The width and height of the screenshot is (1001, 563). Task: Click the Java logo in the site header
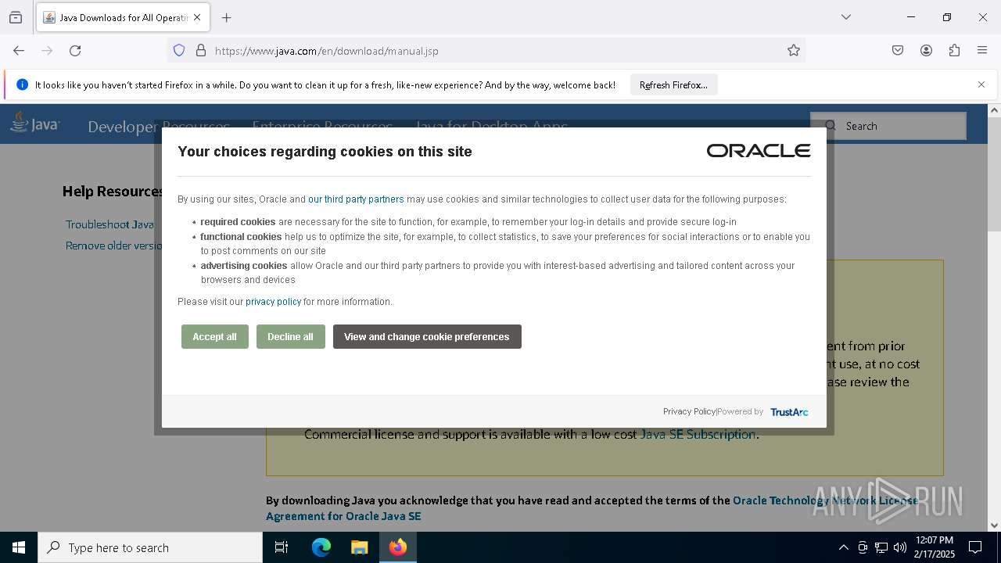(x=34, y=124)
